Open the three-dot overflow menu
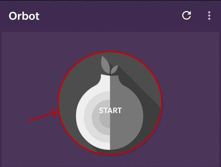Image resolution: width=221 pixels, height=167 pixels. coord(209,16)
